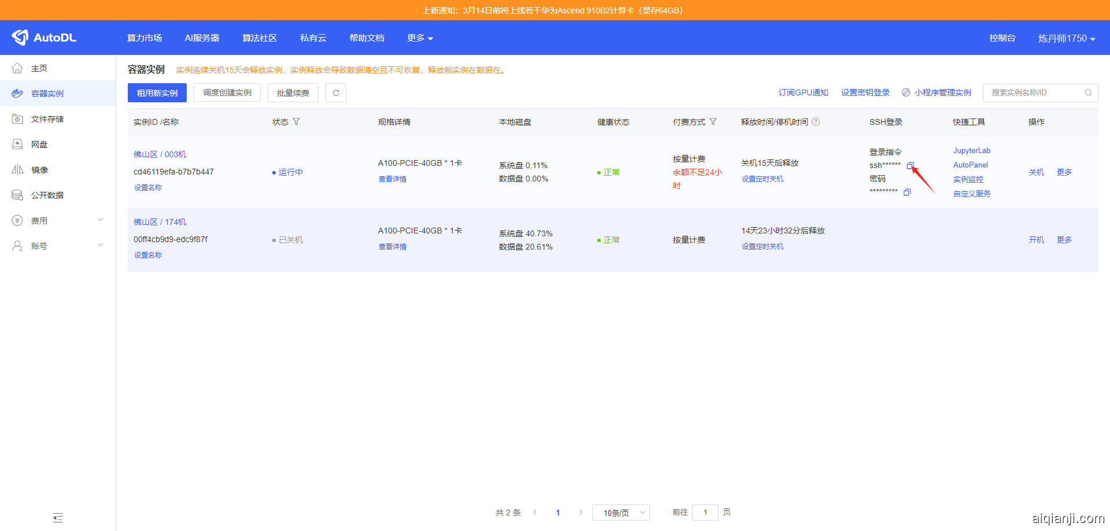Image resolution: width=1110 pixels, height=531 pixels.
Task: Click the 租用新实例 button
Action: coord(157,93)
